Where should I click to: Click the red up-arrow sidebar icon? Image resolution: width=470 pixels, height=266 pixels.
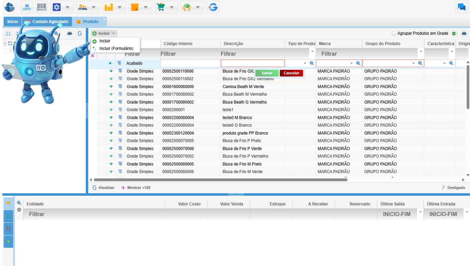coord(8,229)
